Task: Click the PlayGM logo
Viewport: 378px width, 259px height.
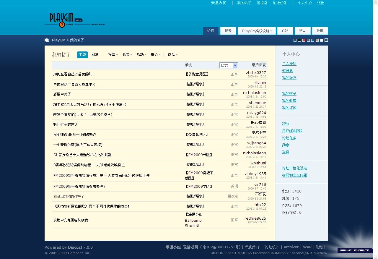Action: coord(74,20)
